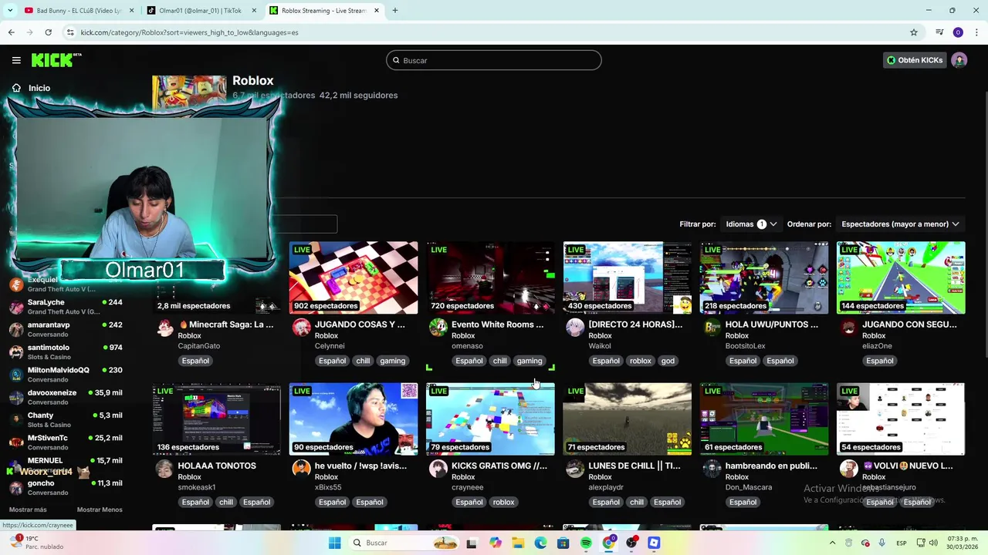This screenshot has width=988, height=555.
Task: Open the Don_Mascara channel link
Action: pyautogui.click(x=749, y=487)
